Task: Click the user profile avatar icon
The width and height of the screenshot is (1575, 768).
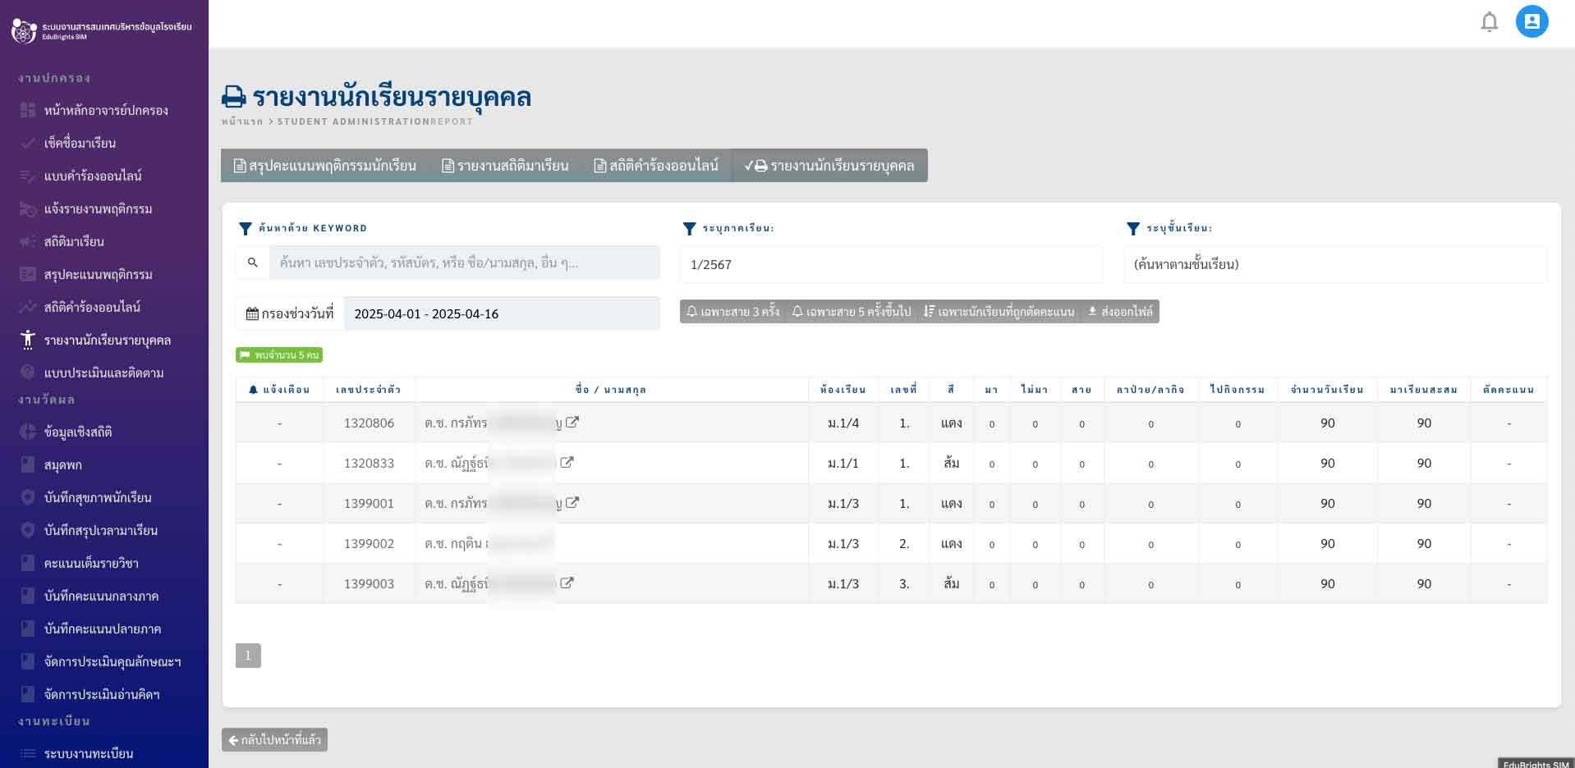Action: point(1531,22)
